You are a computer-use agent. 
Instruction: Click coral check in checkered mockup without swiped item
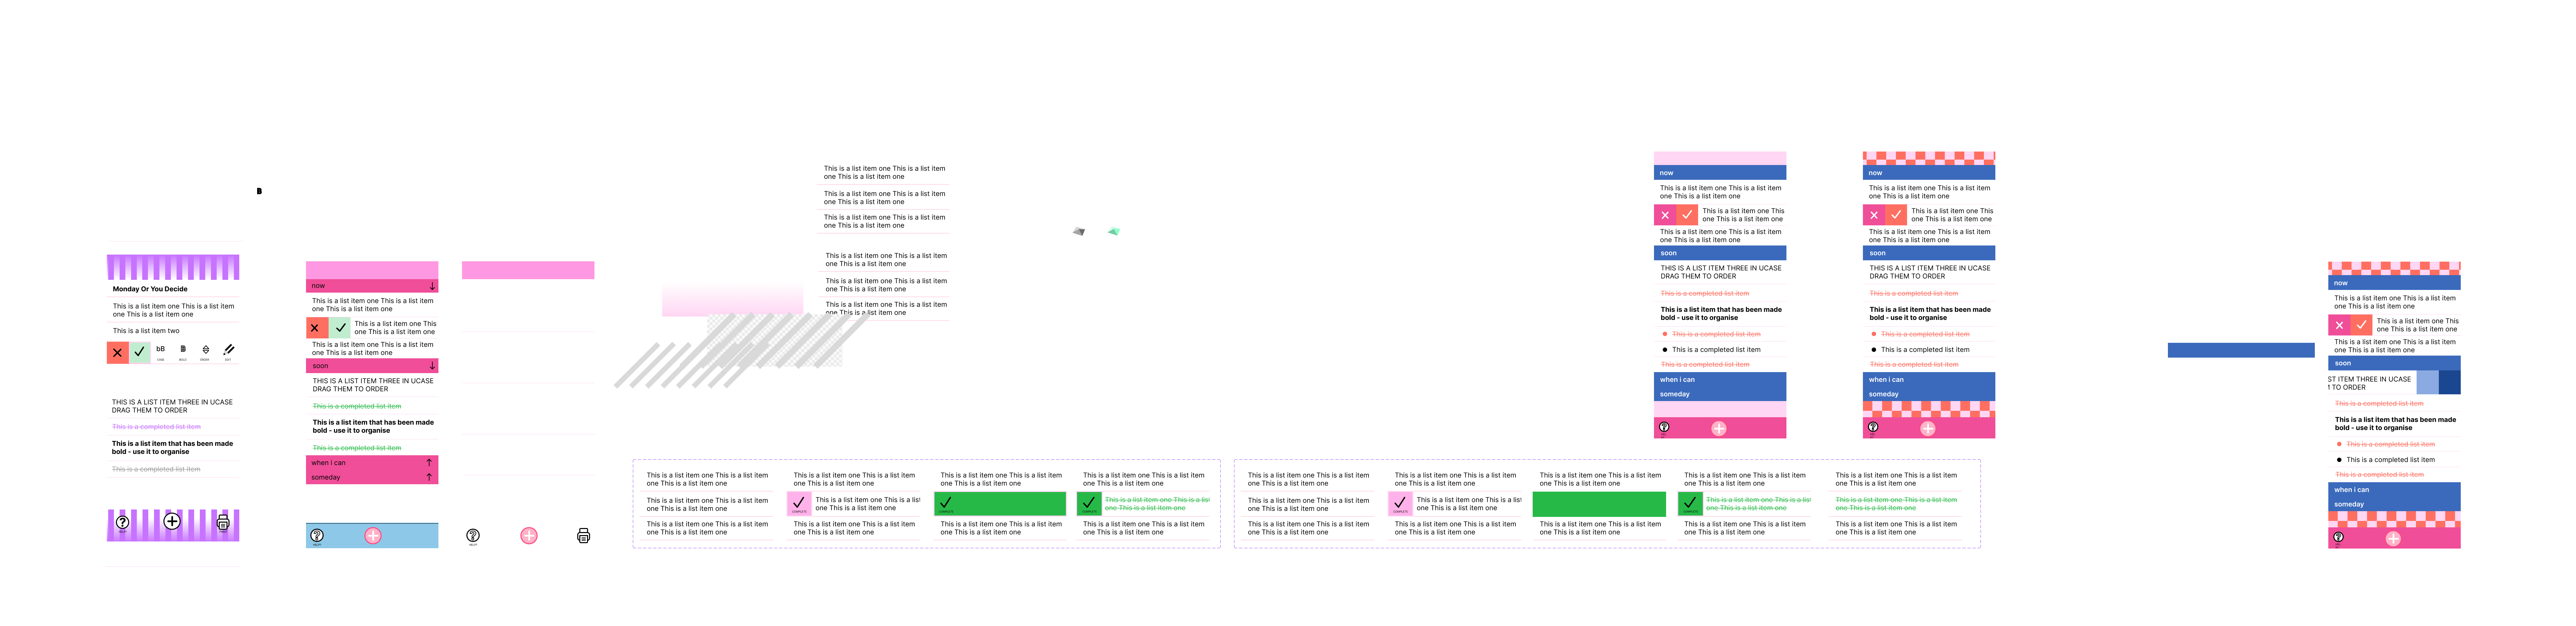click(1896, 215)
